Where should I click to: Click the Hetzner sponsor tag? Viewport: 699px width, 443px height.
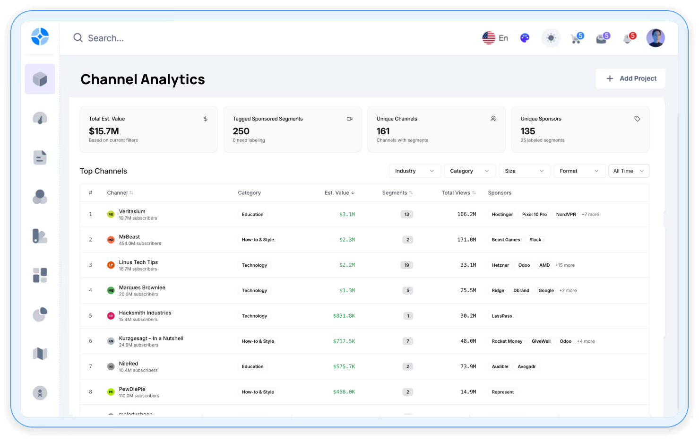500,265
